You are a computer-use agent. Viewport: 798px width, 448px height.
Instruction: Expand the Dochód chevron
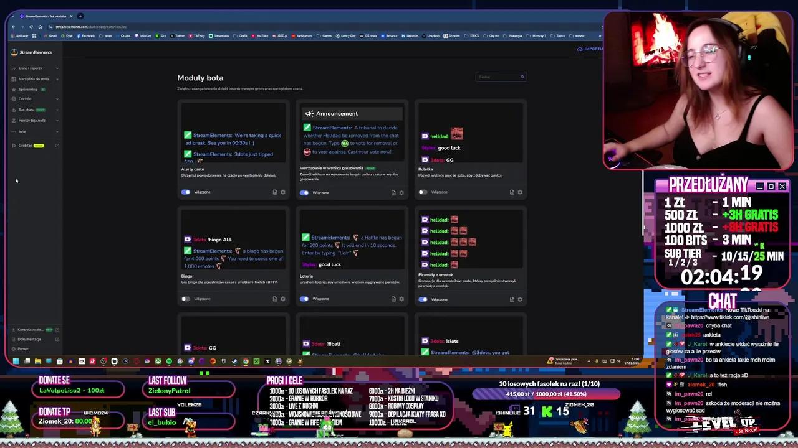57,99
